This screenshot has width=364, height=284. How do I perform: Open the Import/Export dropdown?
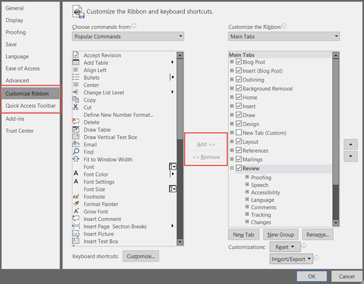point(291,259)
